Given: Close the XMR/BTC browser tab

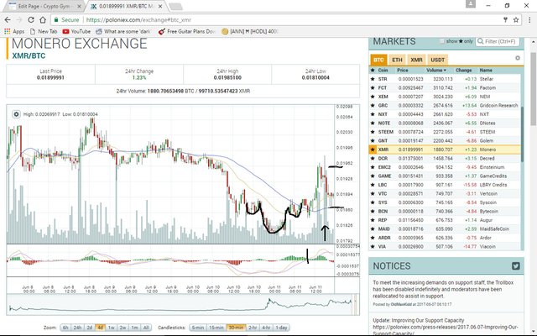Looking at the screenshot, I should [160, 7].
